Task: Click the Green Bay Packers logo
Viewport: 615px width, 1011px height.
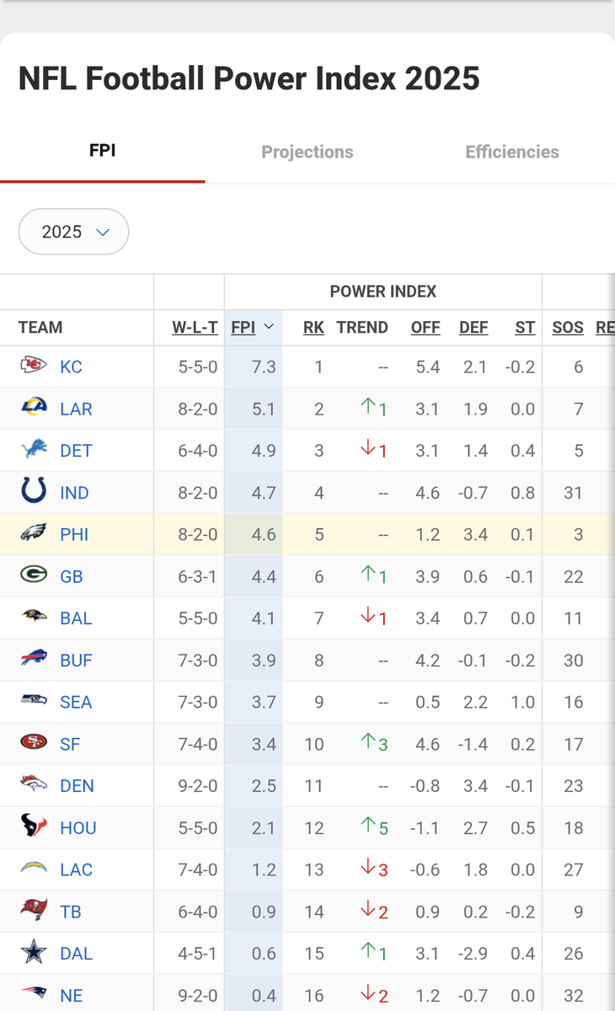Action: point(34,575)
